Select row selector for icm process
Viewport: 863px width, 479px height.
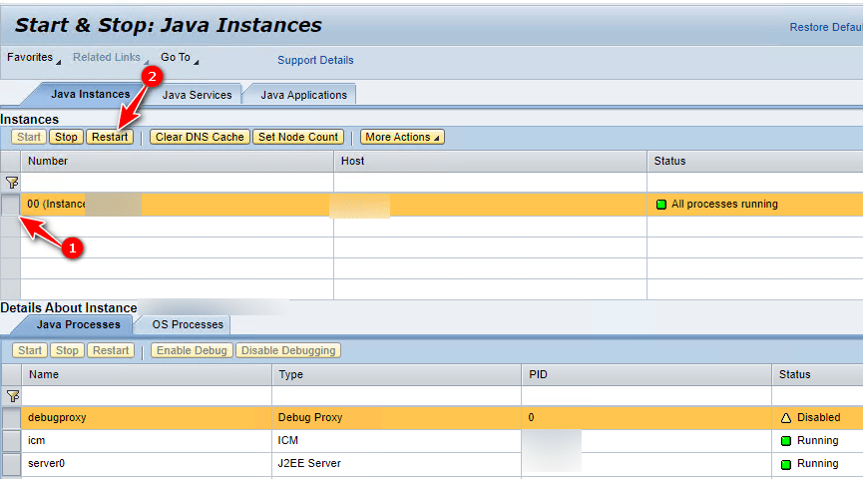[11, 441]
